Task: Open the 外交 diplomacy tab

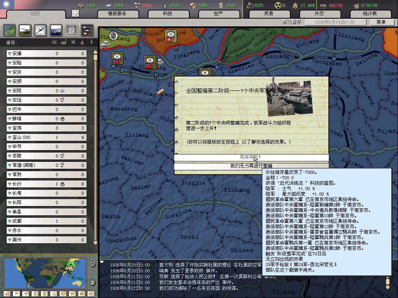Action: point(319,14)
